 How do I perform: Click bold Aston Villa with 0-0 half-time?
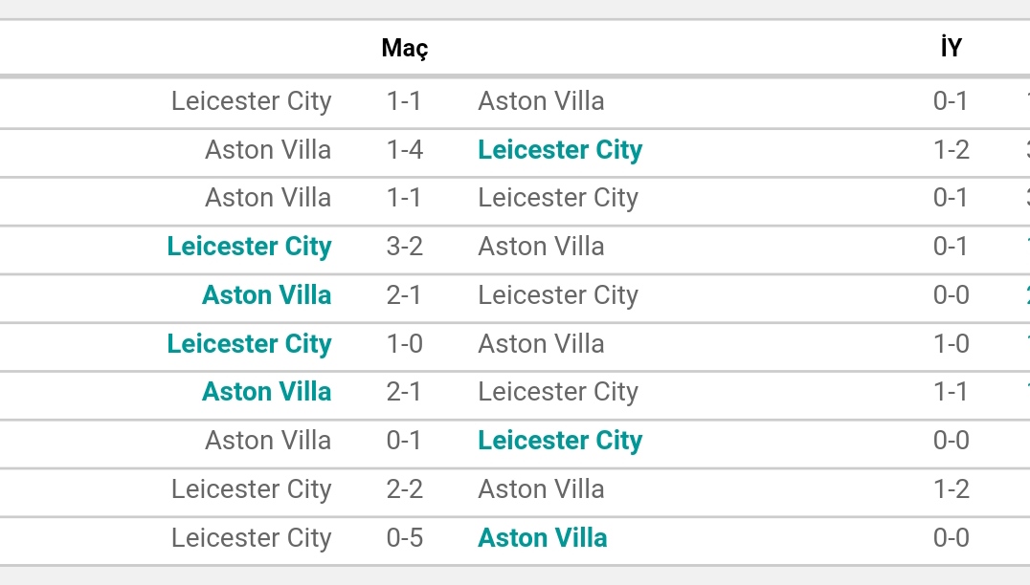(x=266, y=295)
